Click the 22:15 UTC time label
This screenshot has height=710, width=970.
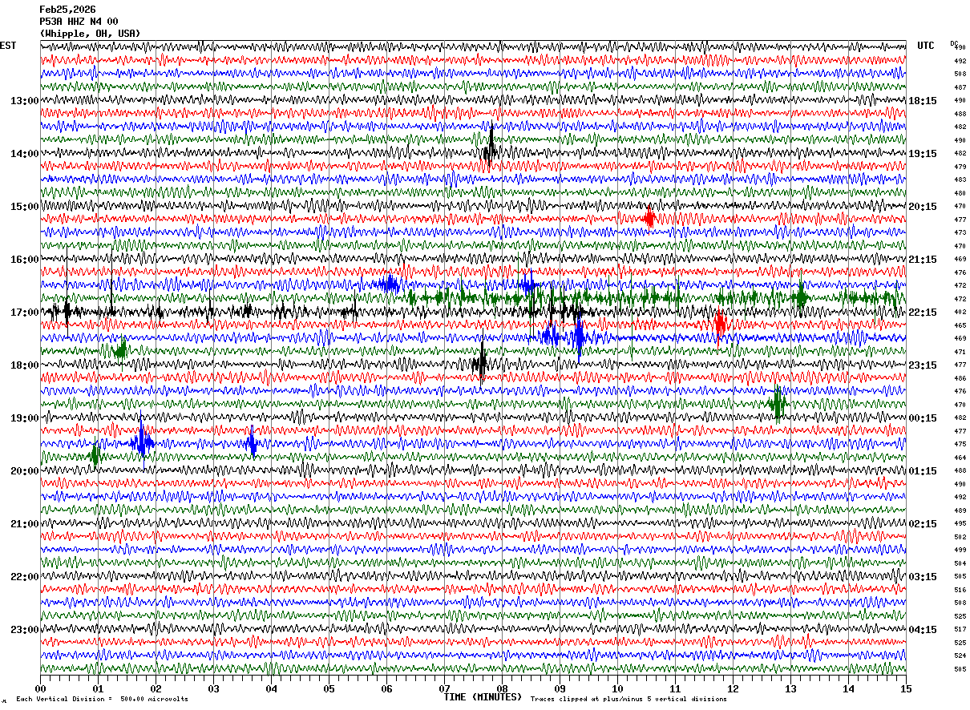(923, 312)
